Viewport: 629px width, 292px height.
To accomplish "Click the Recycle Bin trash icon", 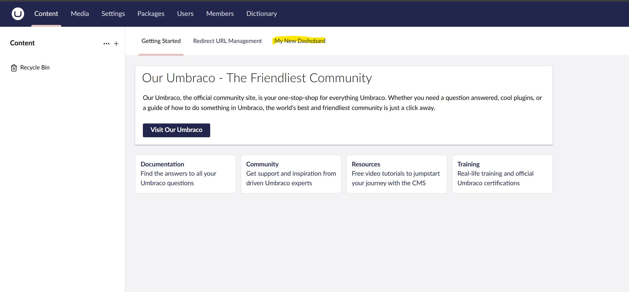I will point(14,68).
